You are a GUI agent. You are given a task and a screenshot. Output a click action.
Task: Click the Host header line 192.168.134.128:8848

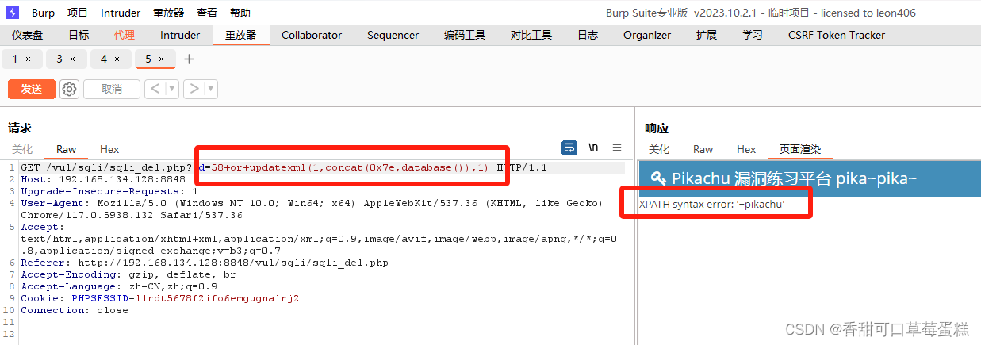pyautogui.click(x=103, y=180)
